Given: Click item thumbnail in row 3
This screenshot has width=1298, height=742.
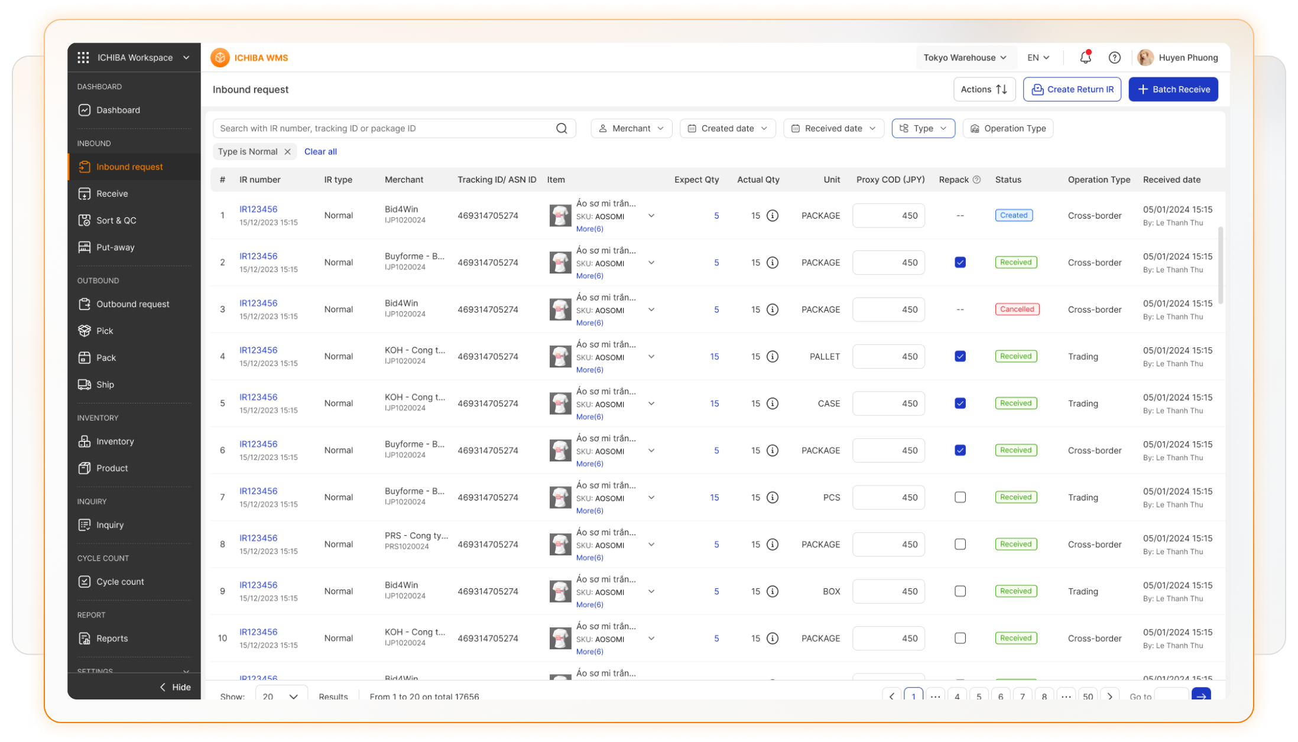Looking at the screenshot, I should click(x=560, y=310).
